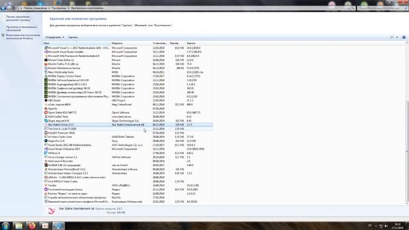409x230 pixels.
Task: Select the OpenAL entry
Action: [128, 109]
